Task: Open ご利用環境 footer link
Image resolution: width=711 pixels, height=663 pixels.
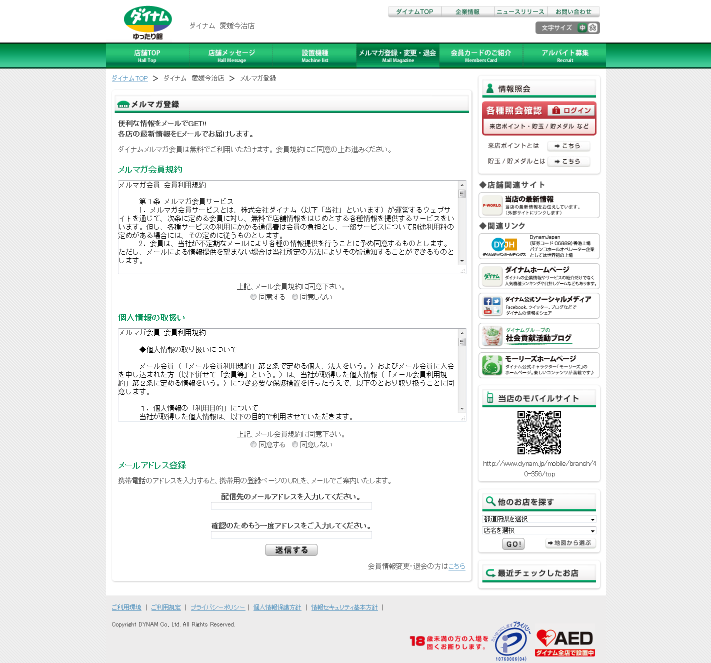Action: [126, 607]
